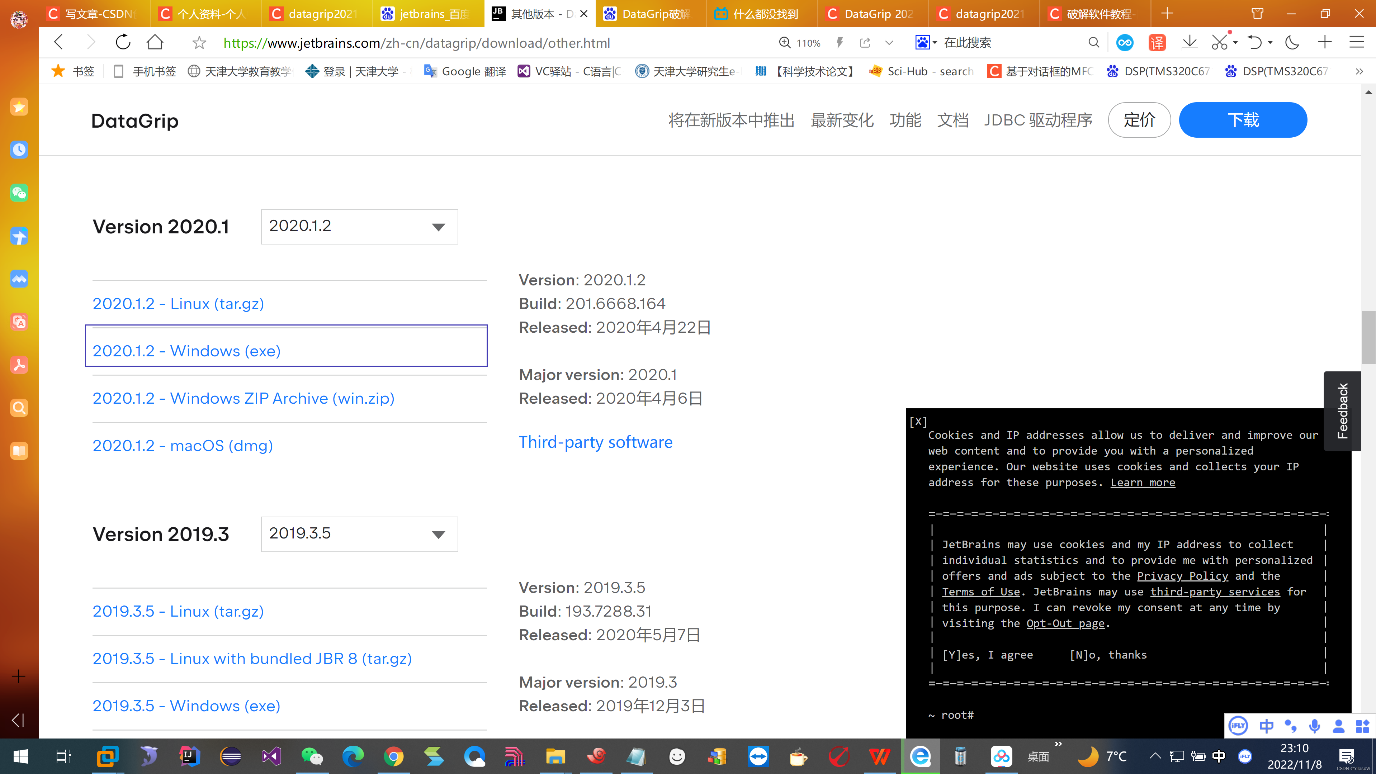Open hamburger menu icon in browser toolbar
1376x774 pixels.
(1357, 42)
